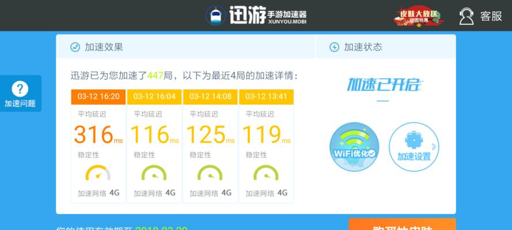
Task: Open the 客服 customer service icon
Action: [x=467, y=16]
